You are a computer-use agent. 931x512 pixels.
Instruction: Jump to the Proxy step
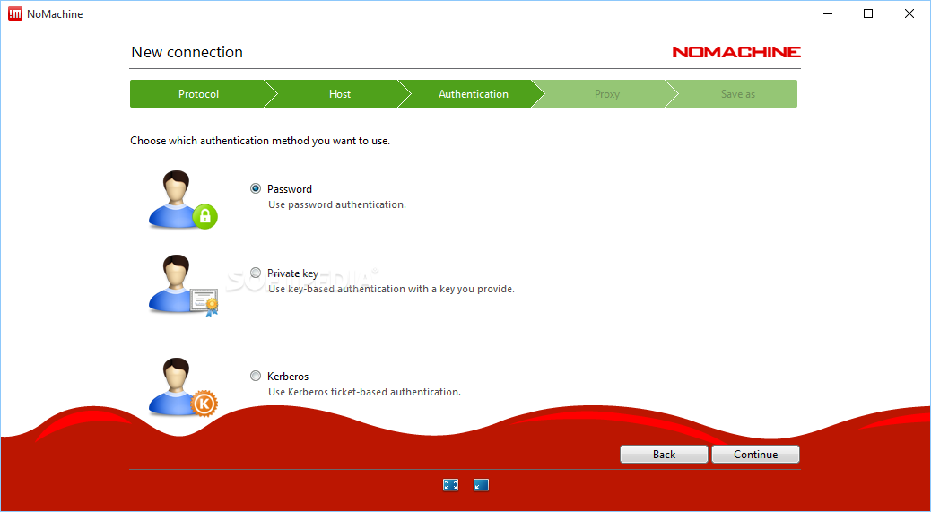pyautogui.click(x=607, y=94)
